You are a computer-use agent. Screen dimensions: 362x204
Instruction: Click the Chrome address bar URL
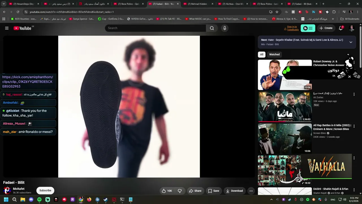click(72, 12)
